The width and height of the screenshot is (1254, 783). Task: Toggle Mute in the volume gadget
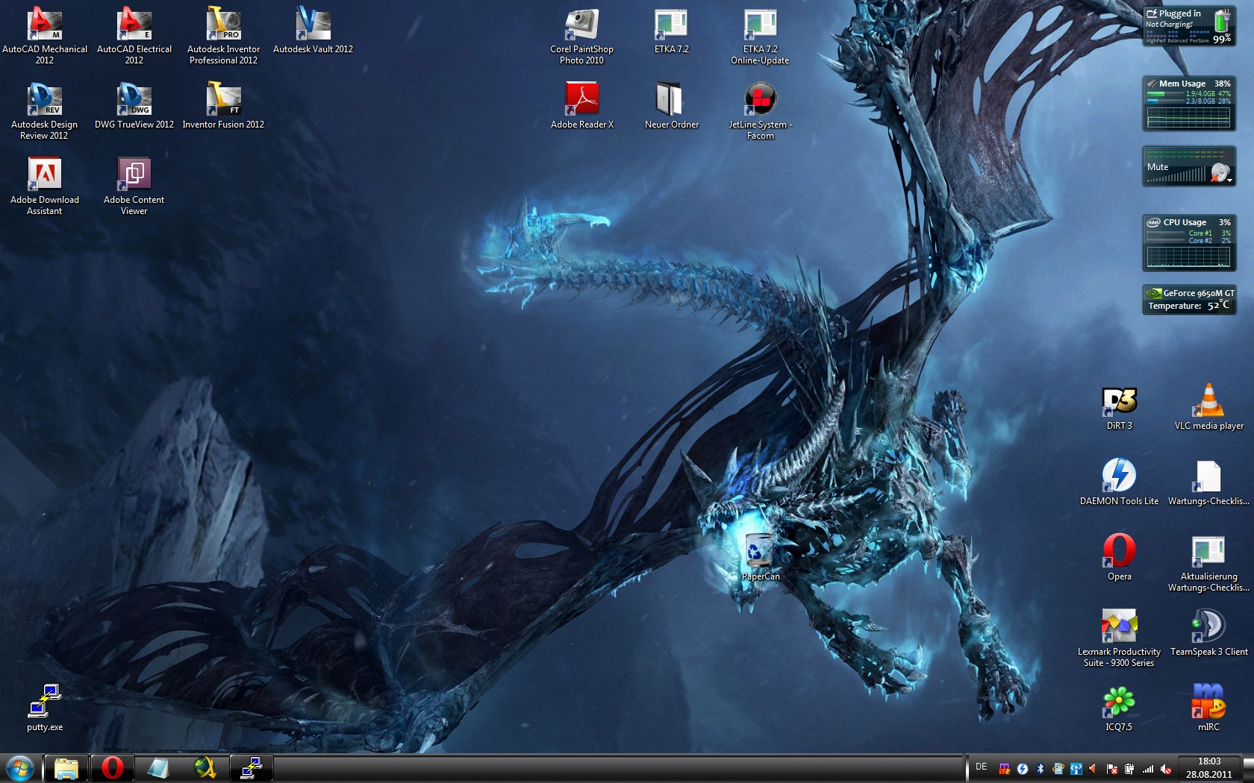click(x=1158, y=167)
